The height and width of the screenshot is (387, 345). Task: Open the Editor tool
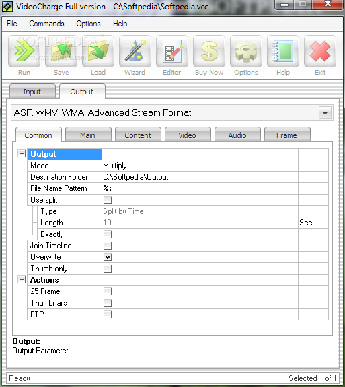[x=172, y=51]
